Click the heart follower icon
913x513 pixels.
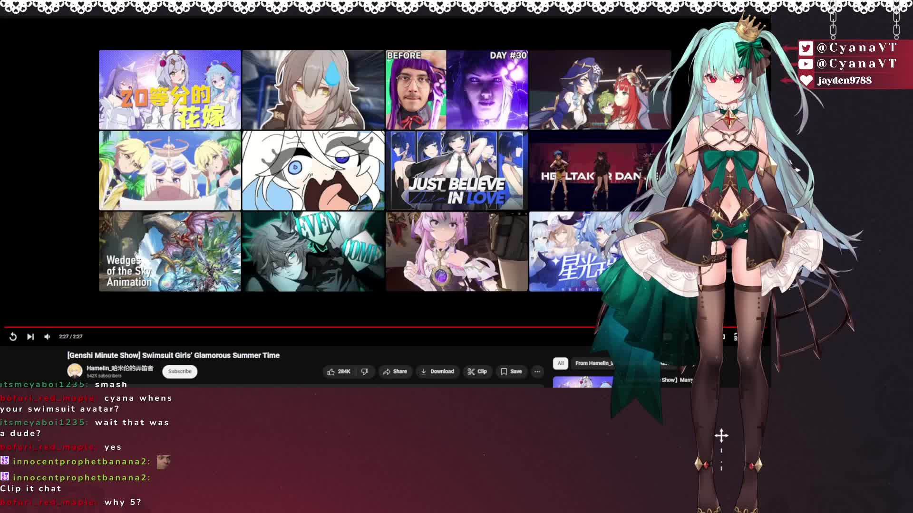(806, 80)
